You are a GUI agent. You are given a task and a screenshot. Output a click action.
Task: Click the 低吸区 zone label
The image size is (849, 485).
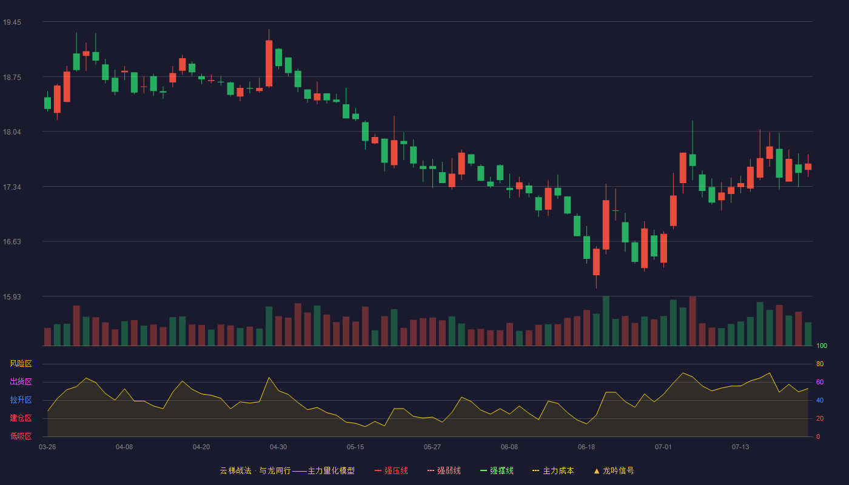tap(21, 436)
